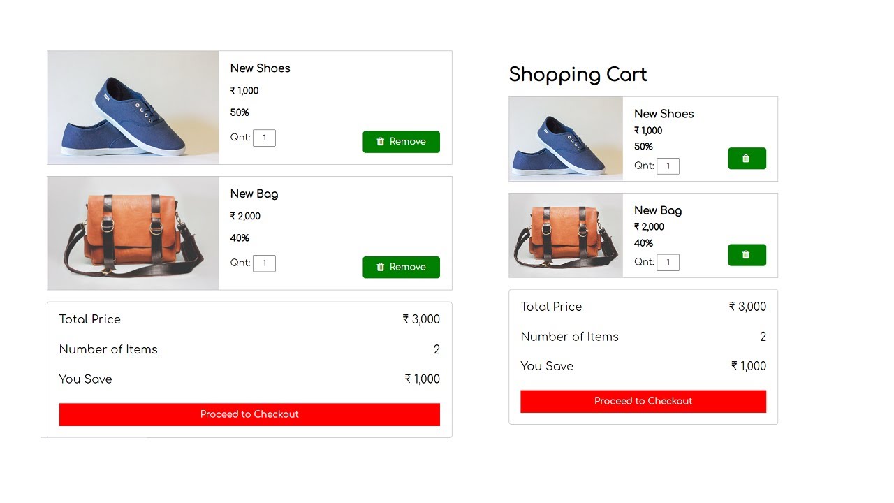Click the New Shoes title in the compact Shopping Cart
Image resolution: width=894 pixels, height=503 pixels.
(x=664, y=114)
